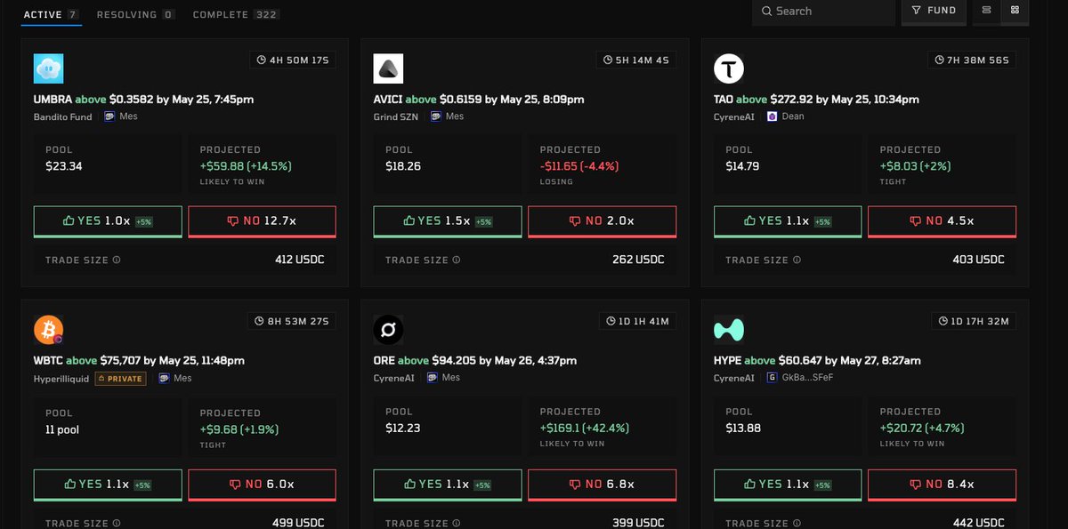
Task: Click UMBRA countdown timer 4H 50M
Action: click(293, 60)
